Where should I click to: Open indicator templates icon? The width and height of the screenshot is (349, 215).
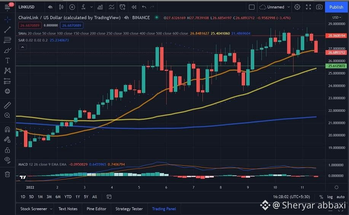click(x=111, y=7)
